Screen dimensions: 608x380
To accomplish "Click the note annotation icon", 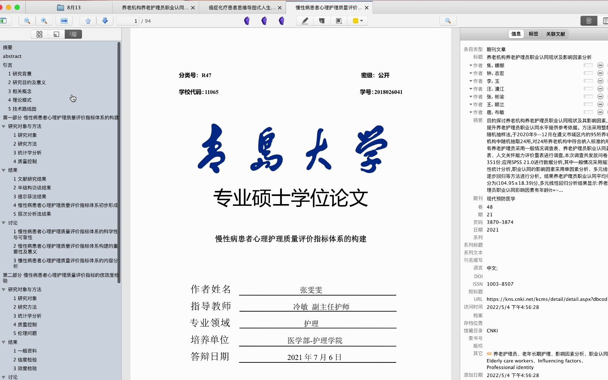I will coord(321,21).
